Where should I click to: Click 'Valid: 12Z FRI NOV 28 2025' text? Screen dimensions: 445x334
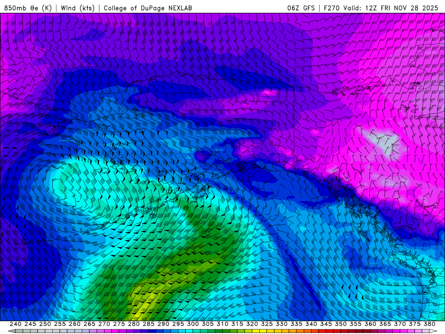pyautogui.click(x=391, y=8)
